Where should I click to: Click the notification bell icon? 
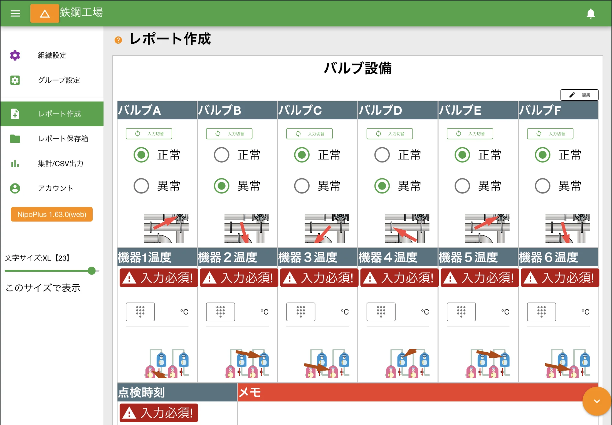click(x=591, y=13)
